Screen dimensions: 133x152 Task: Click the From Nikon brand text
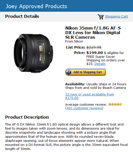[x=74, y=42]
